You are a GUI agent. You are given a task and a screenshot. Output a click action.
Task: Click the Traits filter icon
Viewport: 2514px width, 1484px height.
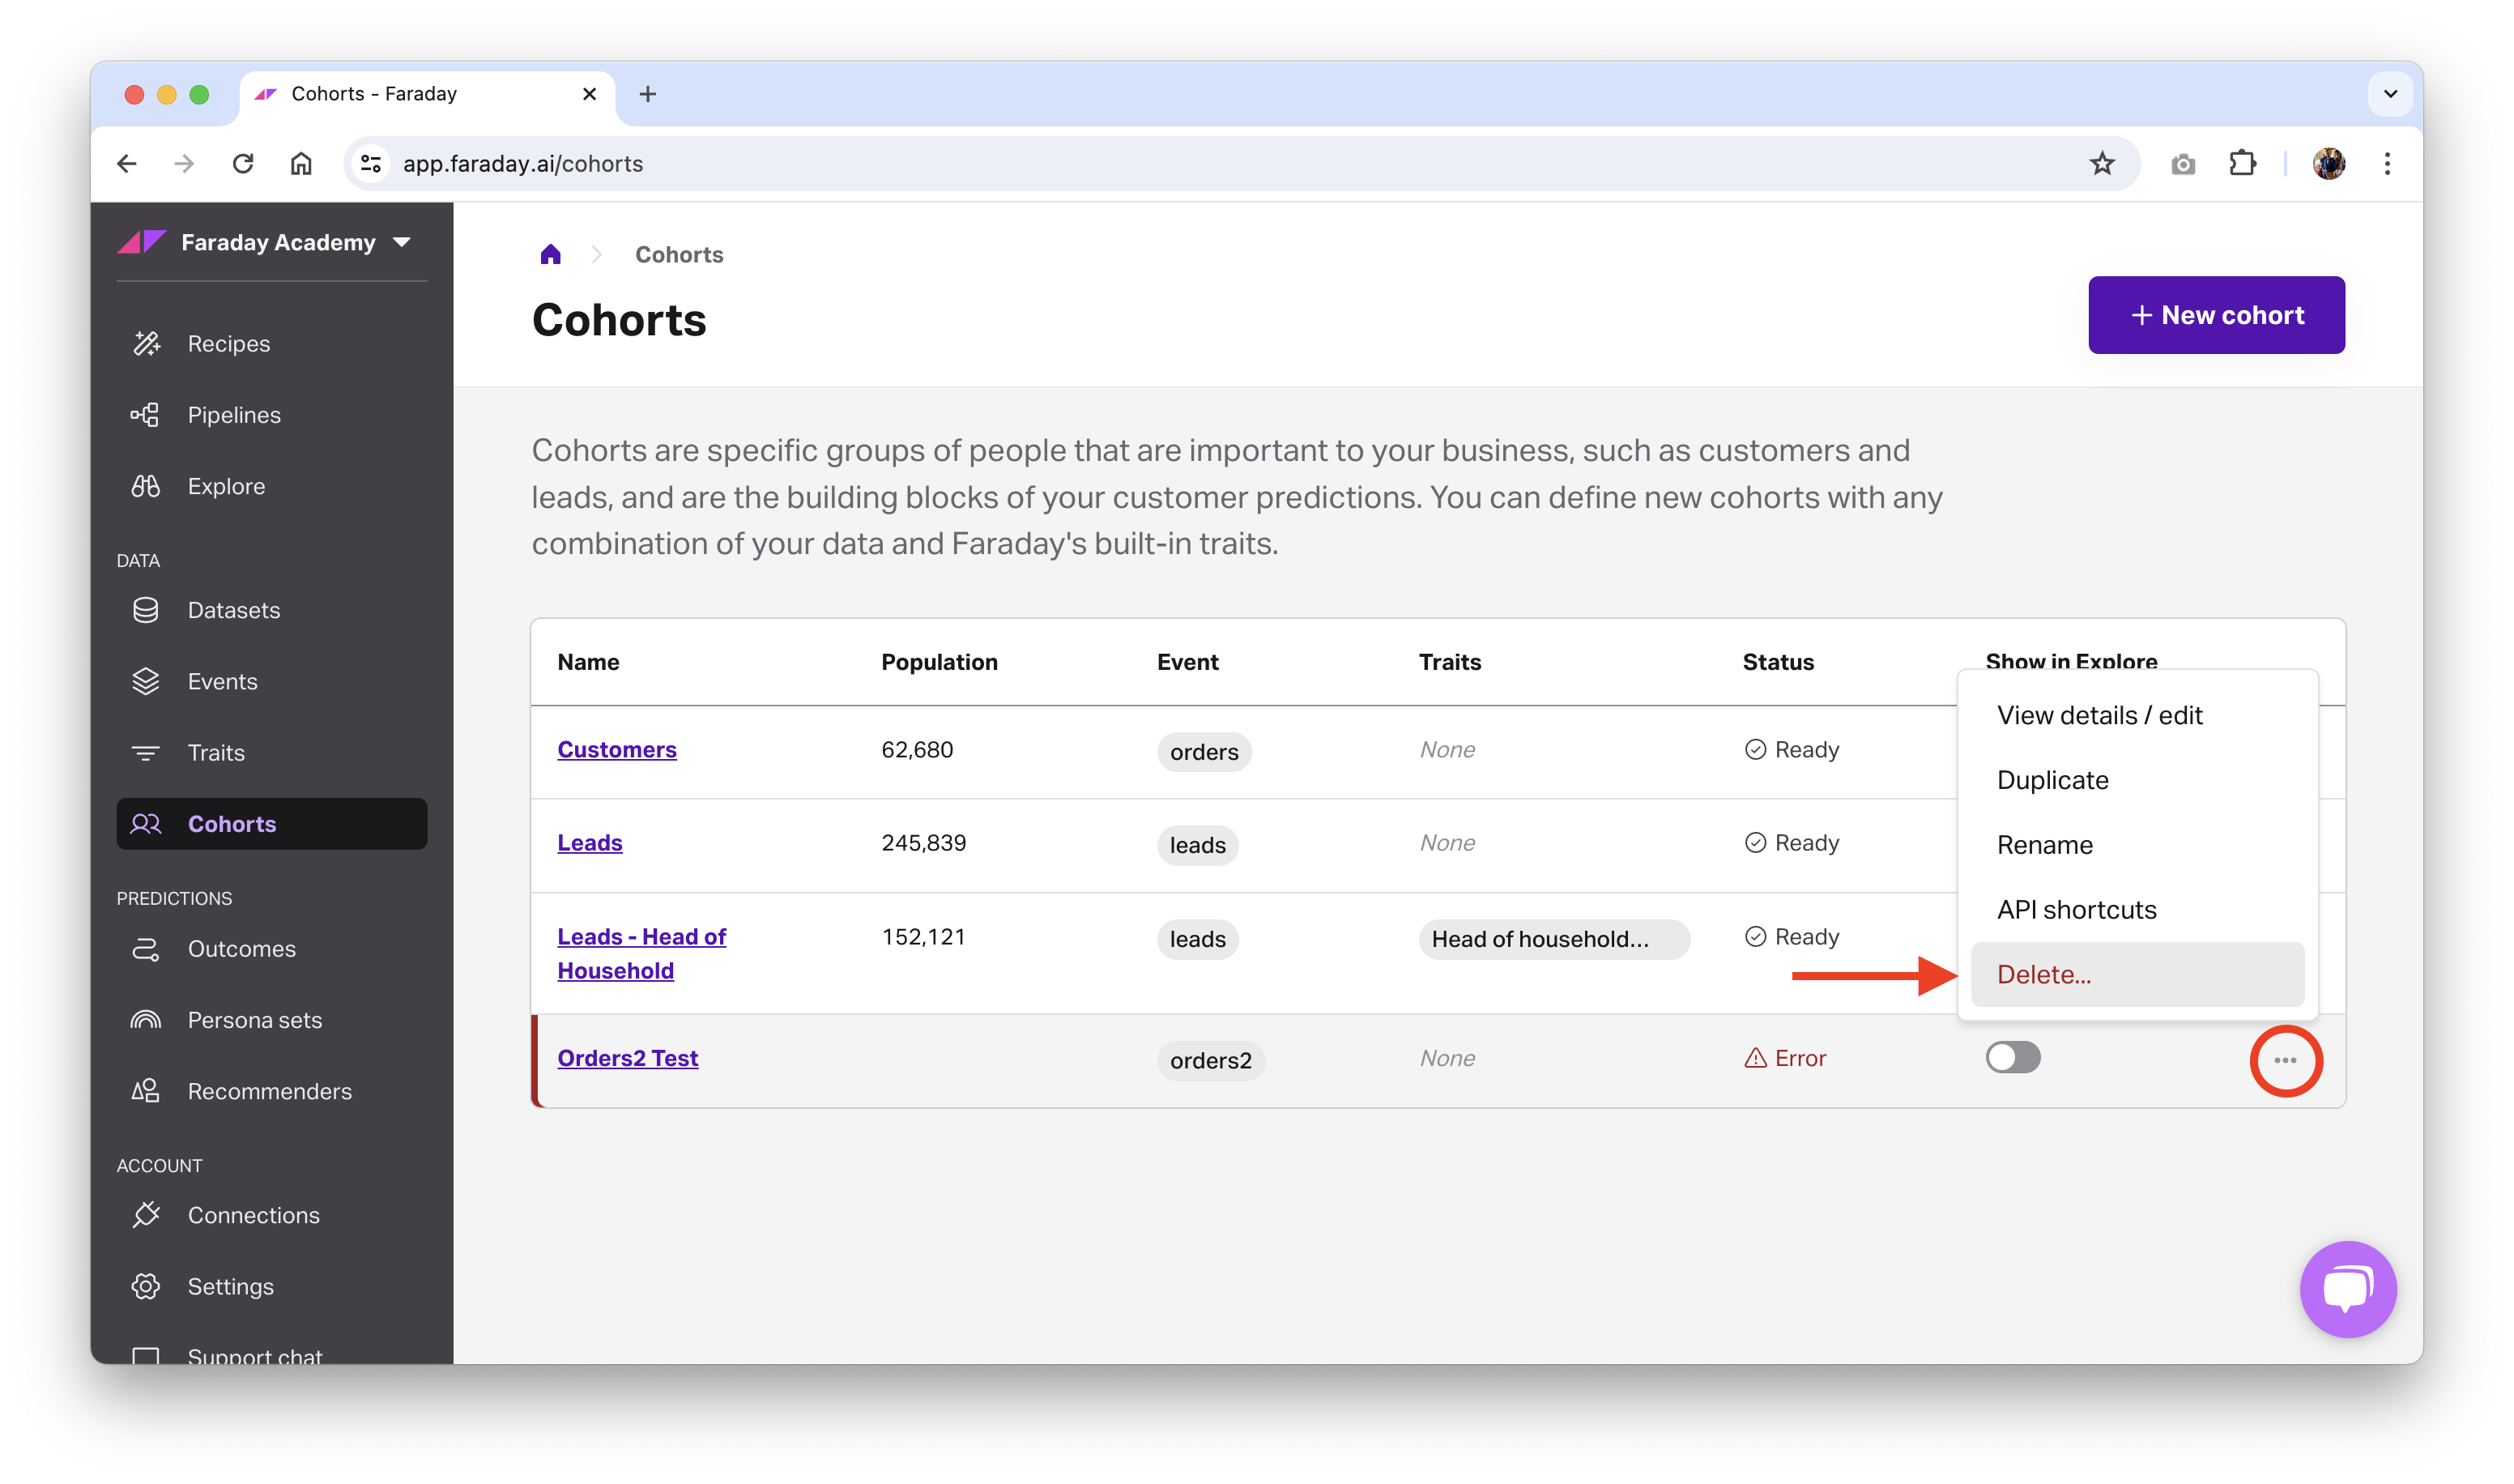coord(146,752)
